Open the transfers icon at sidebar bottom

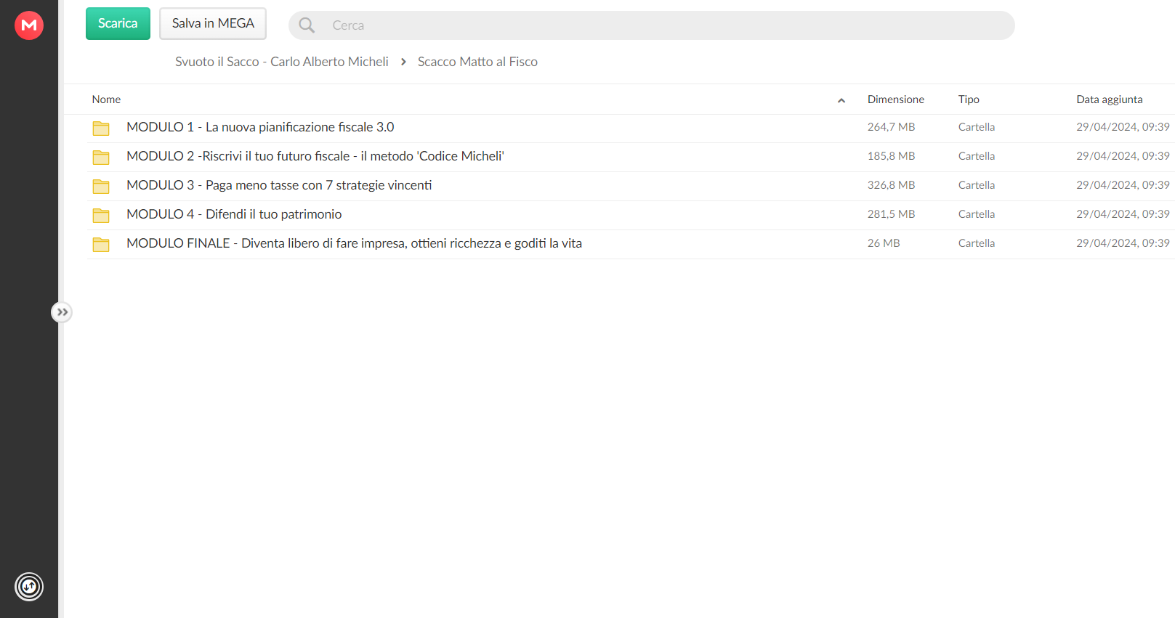pyautogui.click(x=29, y=587)
